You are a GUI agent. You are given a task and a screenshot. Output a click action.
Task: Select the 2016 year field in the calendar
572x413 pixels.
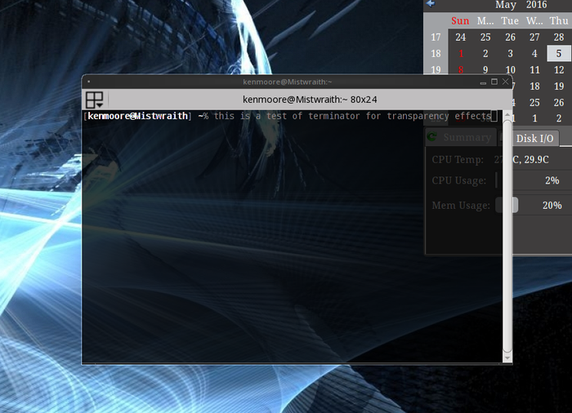click(536, 5)
